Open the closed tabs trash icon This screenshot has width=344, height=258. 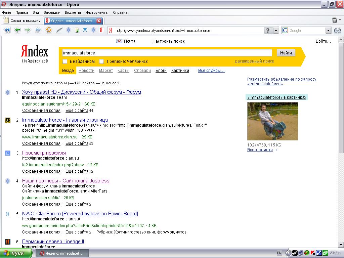point(335,20)
